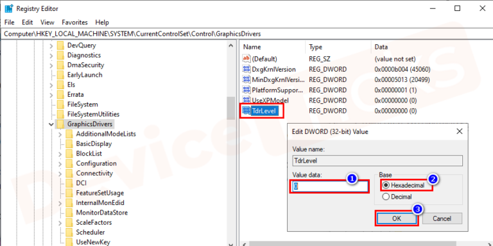This screenshot has height=246, width=493.
Task: Open the View menu
Action: [x=48, y=22]
